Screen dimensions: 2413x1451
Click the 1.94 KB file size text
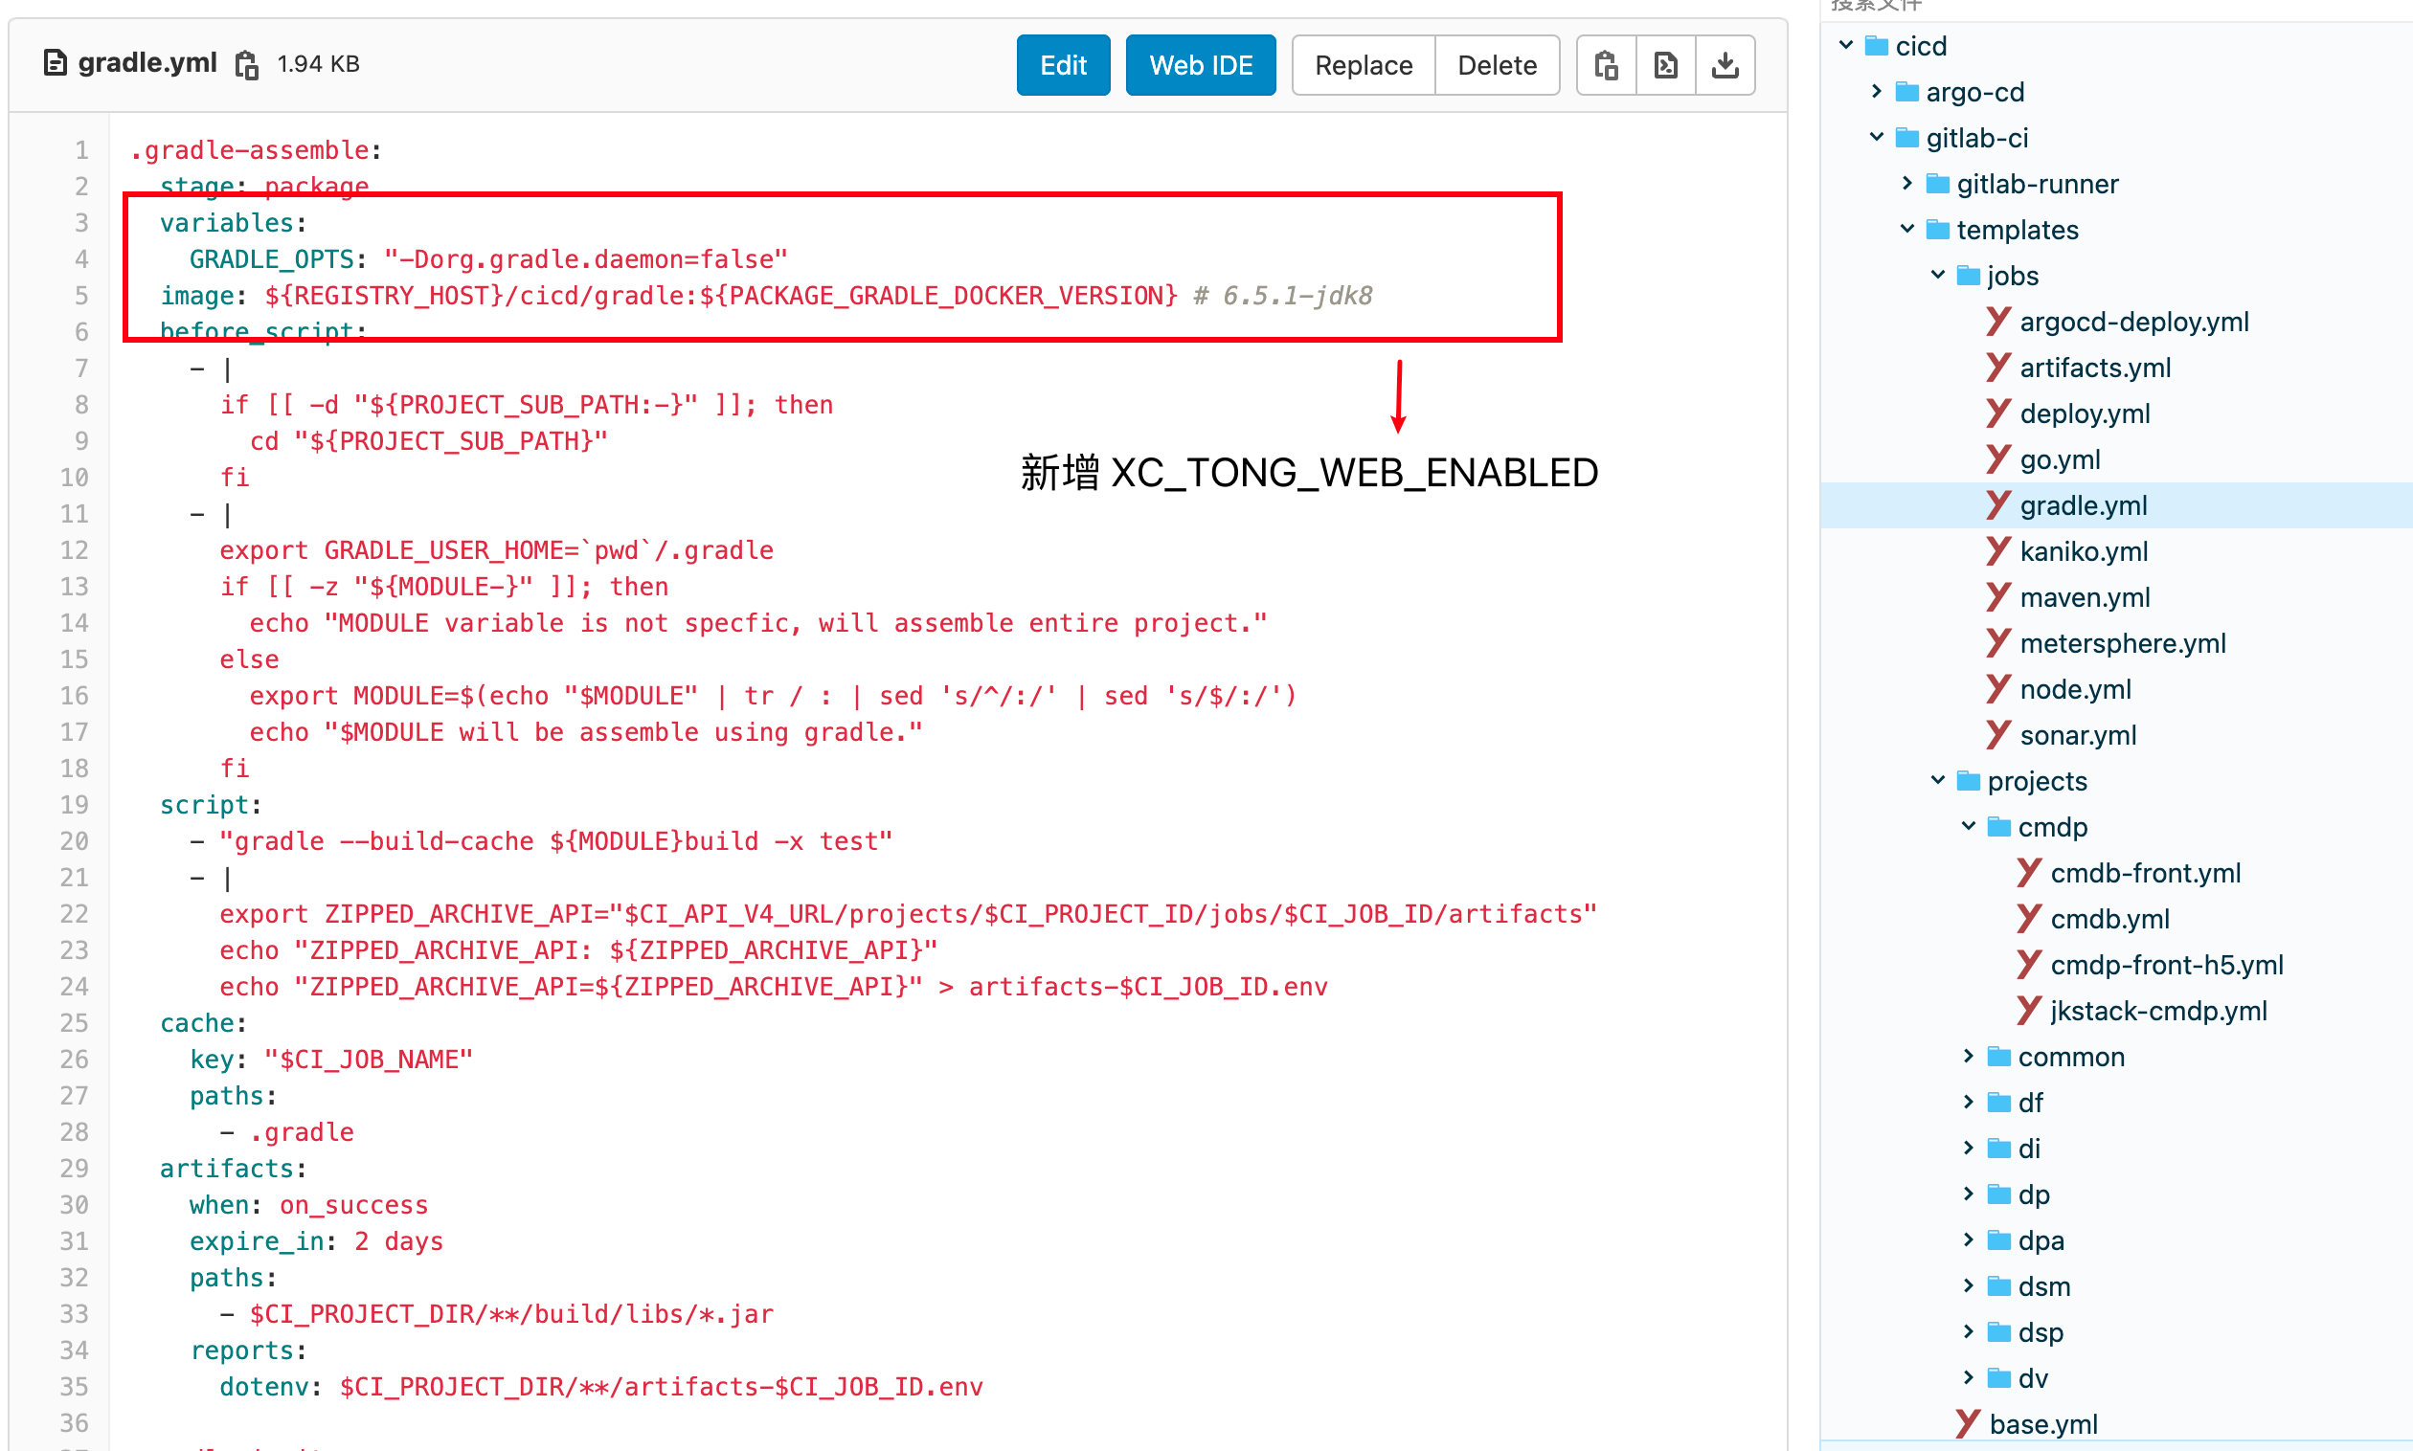click(318, 64)
